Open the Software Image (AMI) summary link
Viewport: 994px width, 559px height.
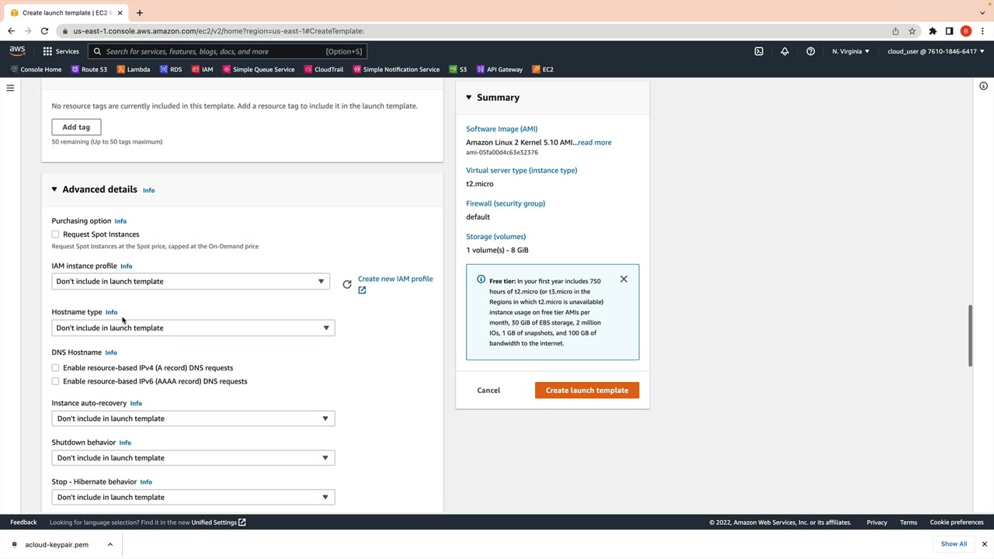[502, 129]
